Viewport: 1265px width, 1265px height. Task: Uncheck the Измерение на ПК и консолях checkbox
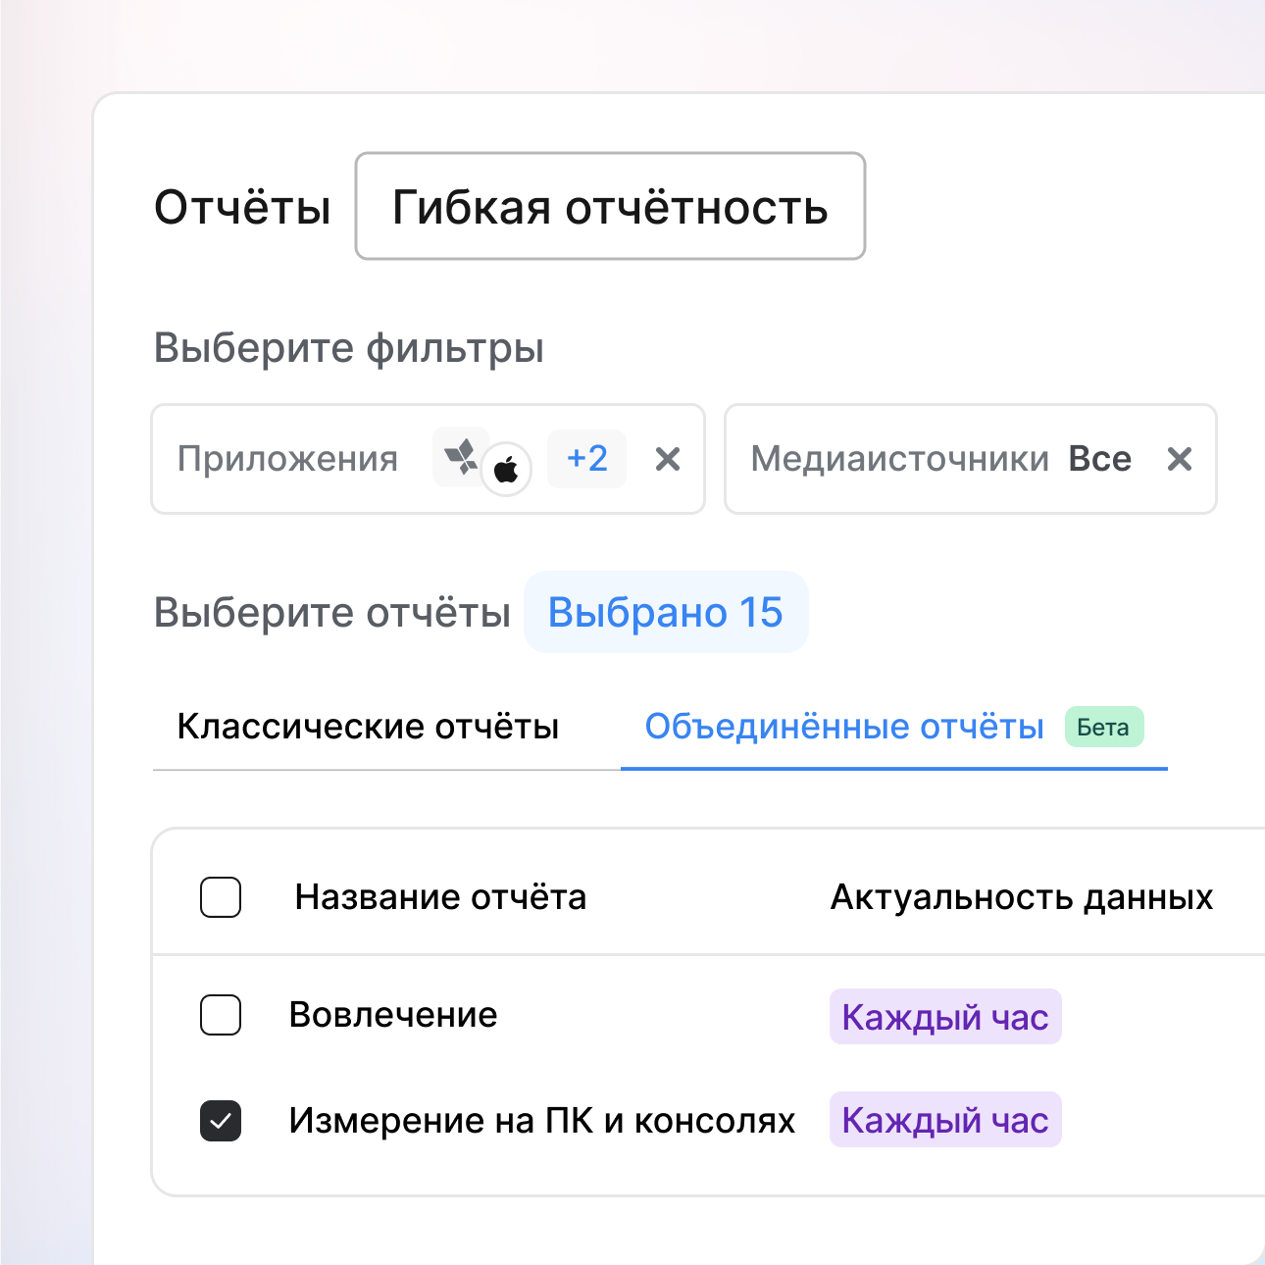[x=221, y=1121]
